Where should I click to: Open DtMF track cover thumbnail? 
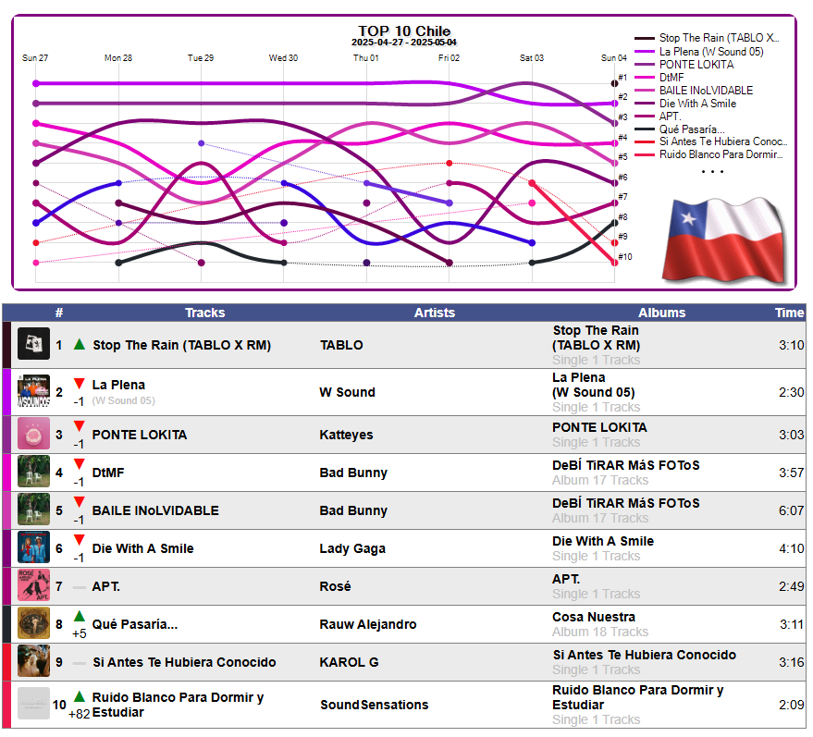33,473
